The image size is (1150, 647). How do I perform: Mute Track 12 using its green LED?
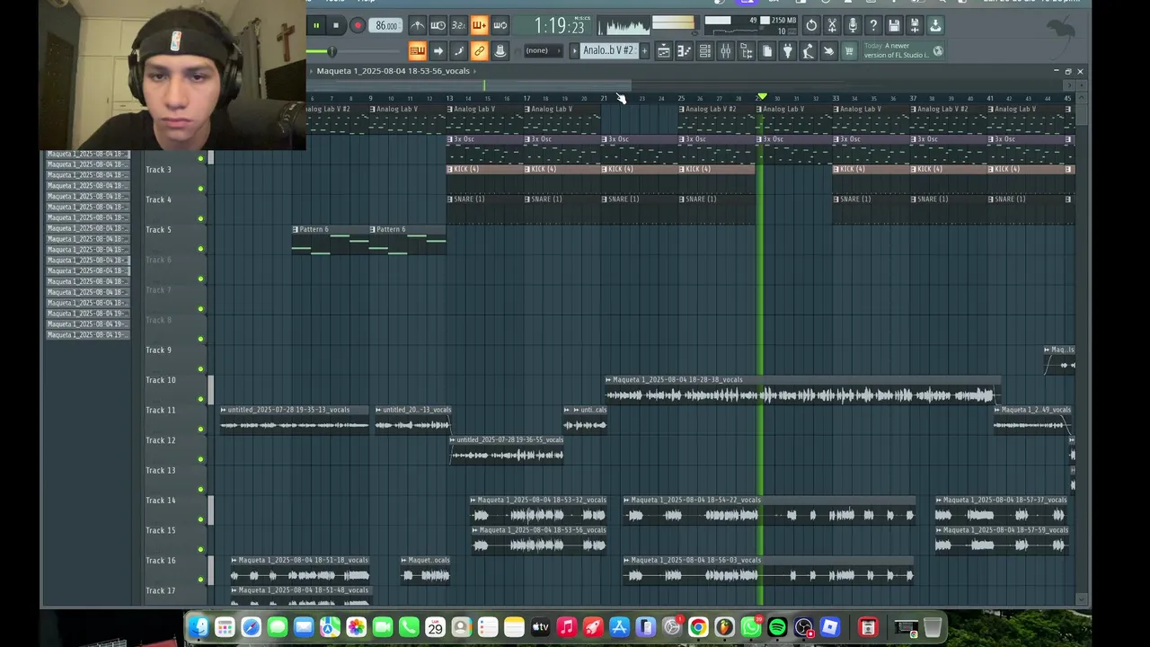click(200, 459)
